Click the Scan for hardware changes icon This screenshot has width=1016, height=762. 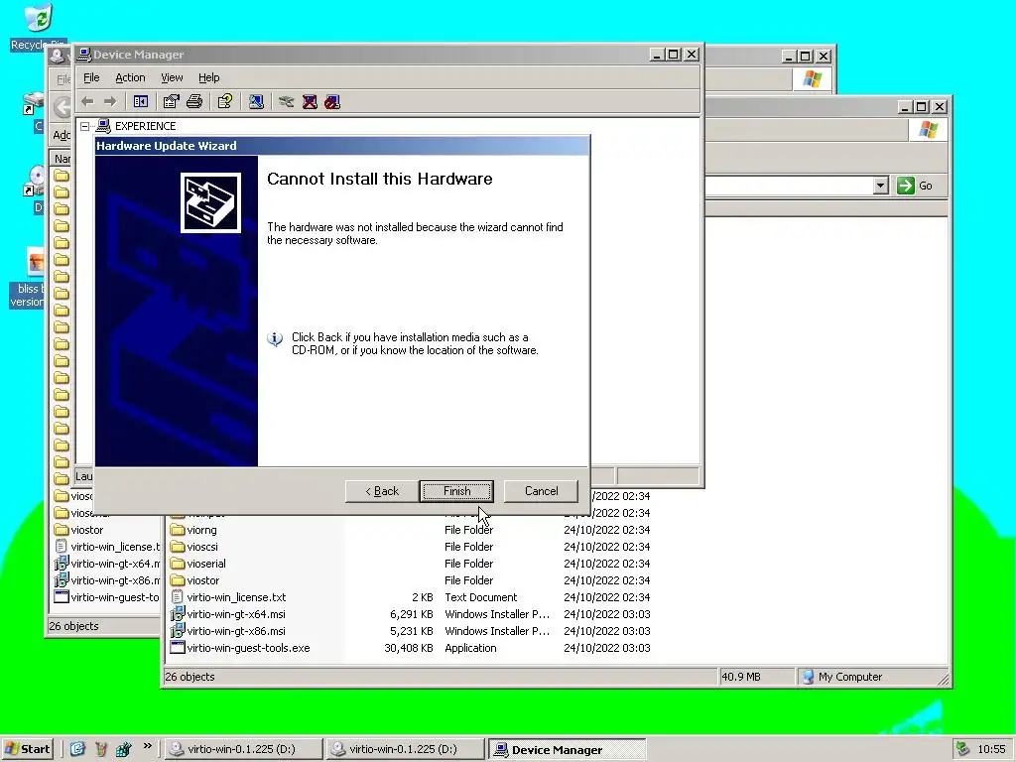pyautogui.click(x=256, y=102)
